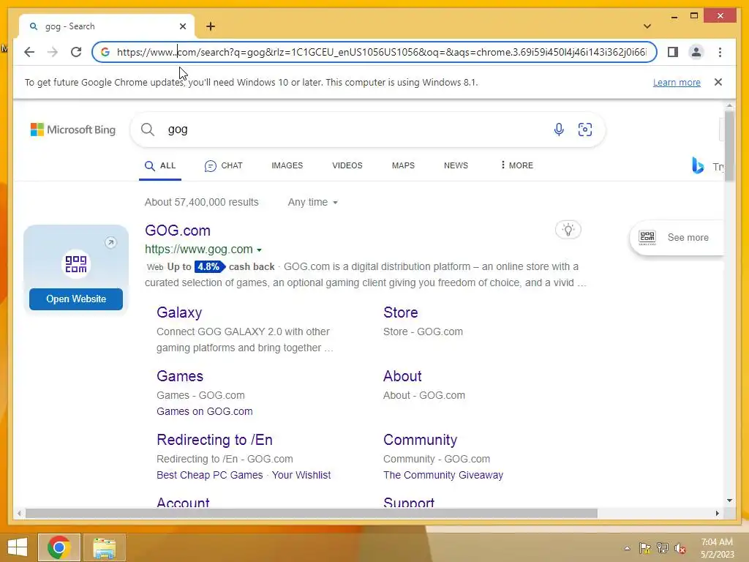Open the Games sitelink
Screen dimensions: 749x562
point(180,376)
